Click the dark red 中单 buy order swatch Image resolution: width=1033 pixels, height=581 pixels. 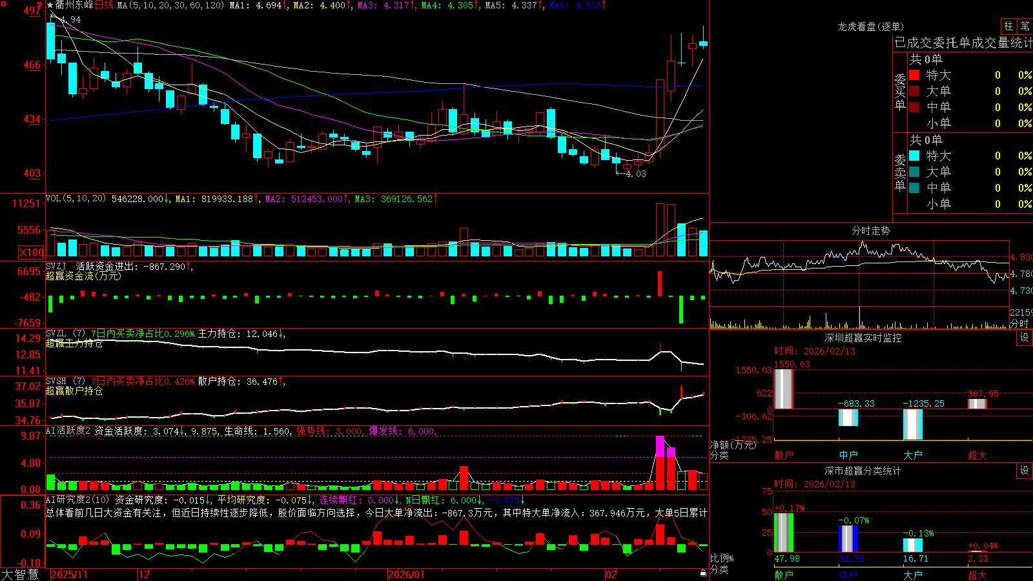coord(914,107)
